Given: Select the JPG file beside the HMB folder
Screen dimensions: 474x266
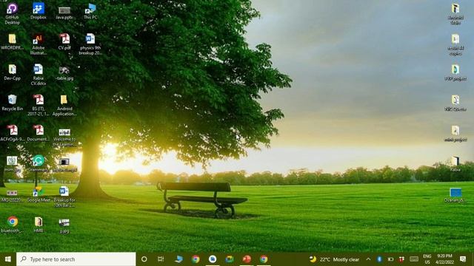Looking at the screenshot, I should coord(64,226).
